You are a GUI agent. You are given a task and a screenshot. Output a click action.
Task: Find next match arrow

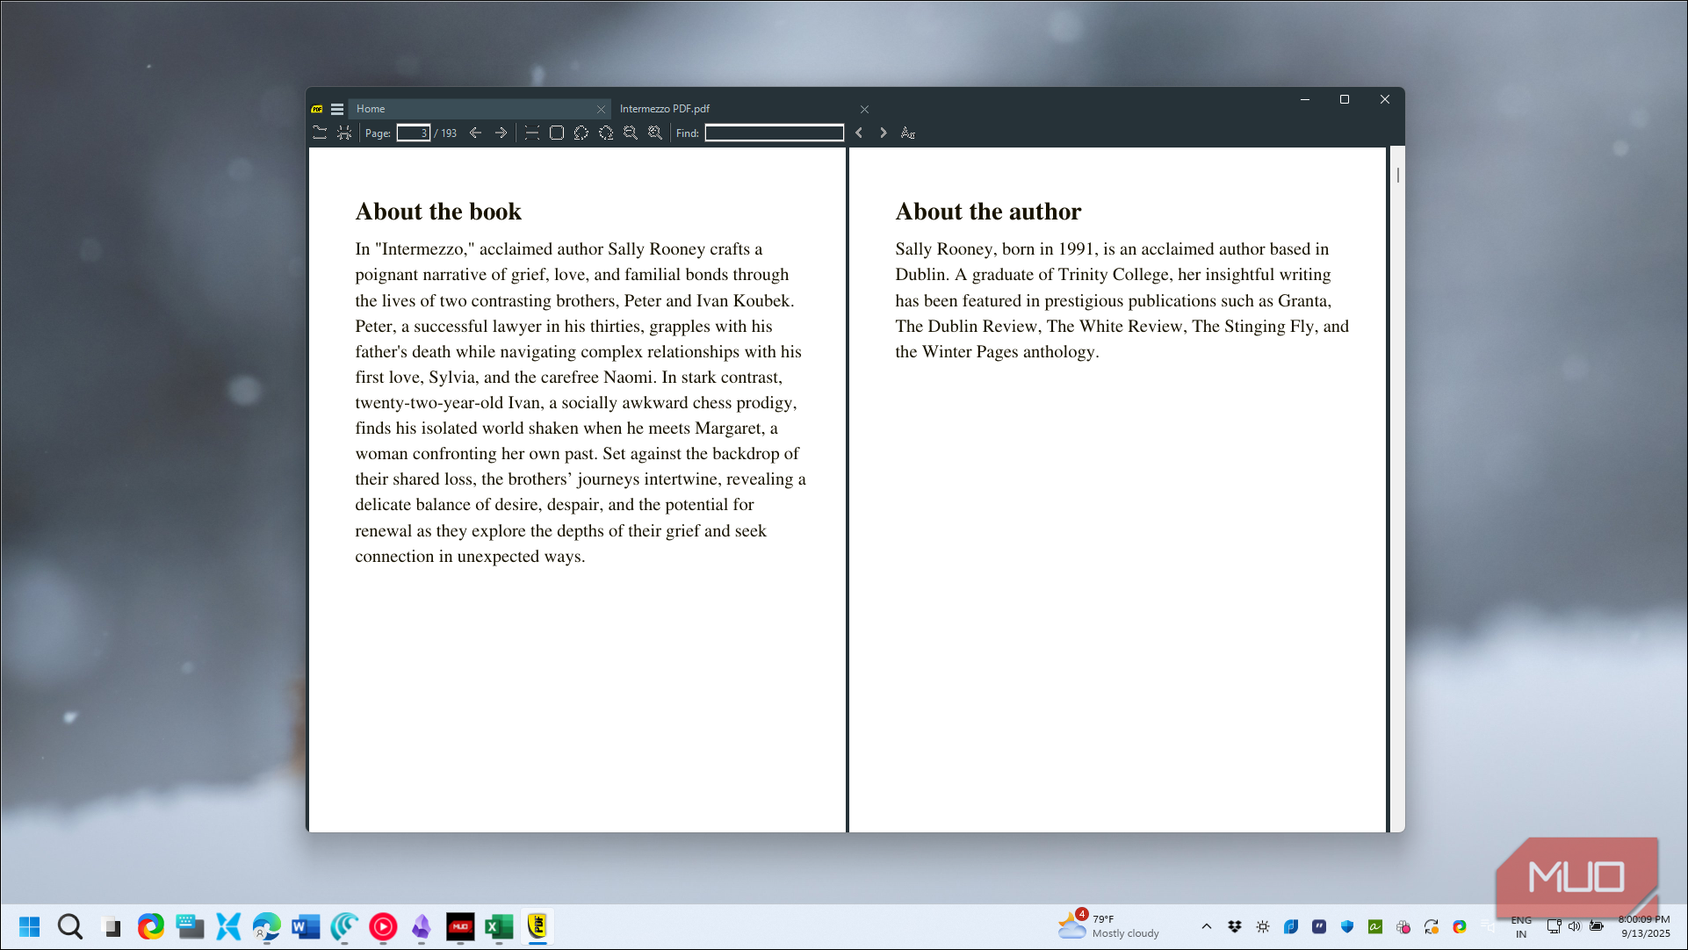tap(884, 133)
